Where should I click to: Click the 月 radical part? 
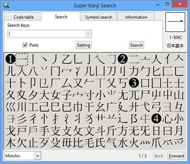click(179, 131)
